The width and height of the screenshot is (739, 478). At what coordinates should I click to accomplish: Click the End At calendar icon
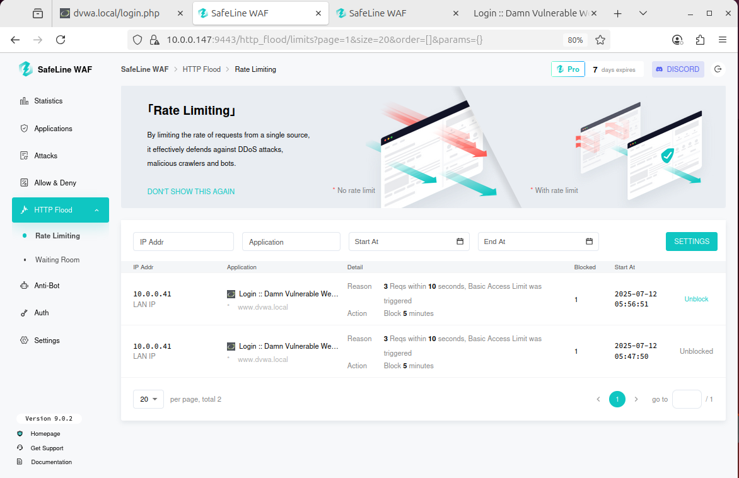(x=589, y=242)
